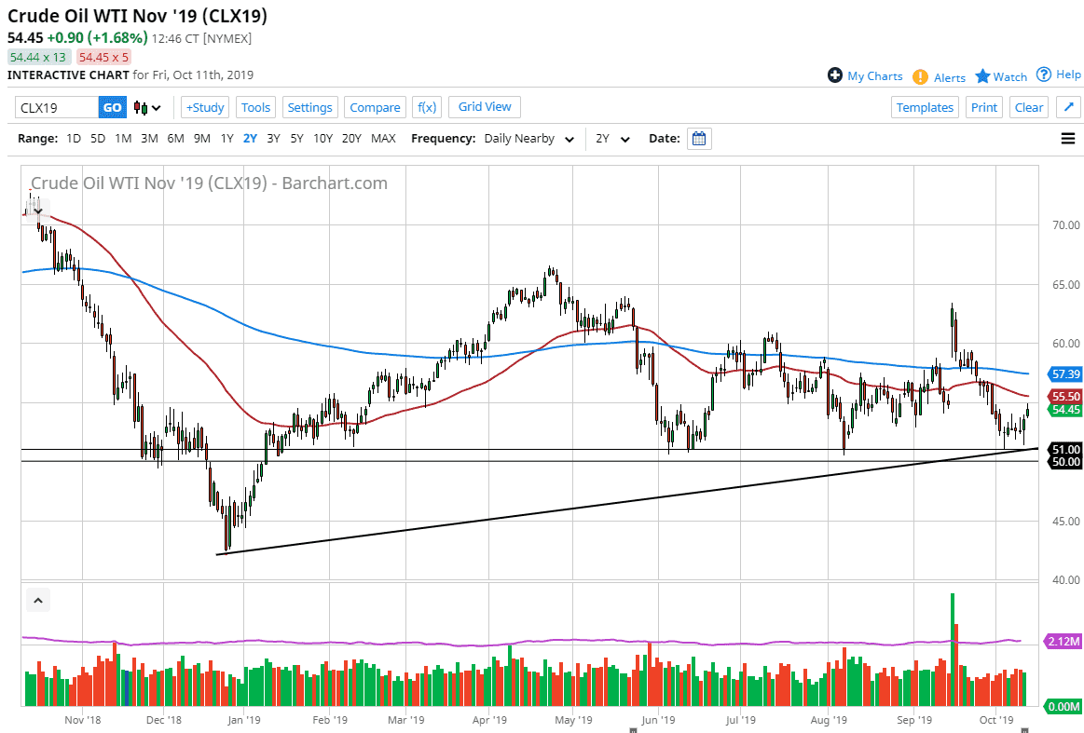Open the 2Y period dropdown

[612, 139]
